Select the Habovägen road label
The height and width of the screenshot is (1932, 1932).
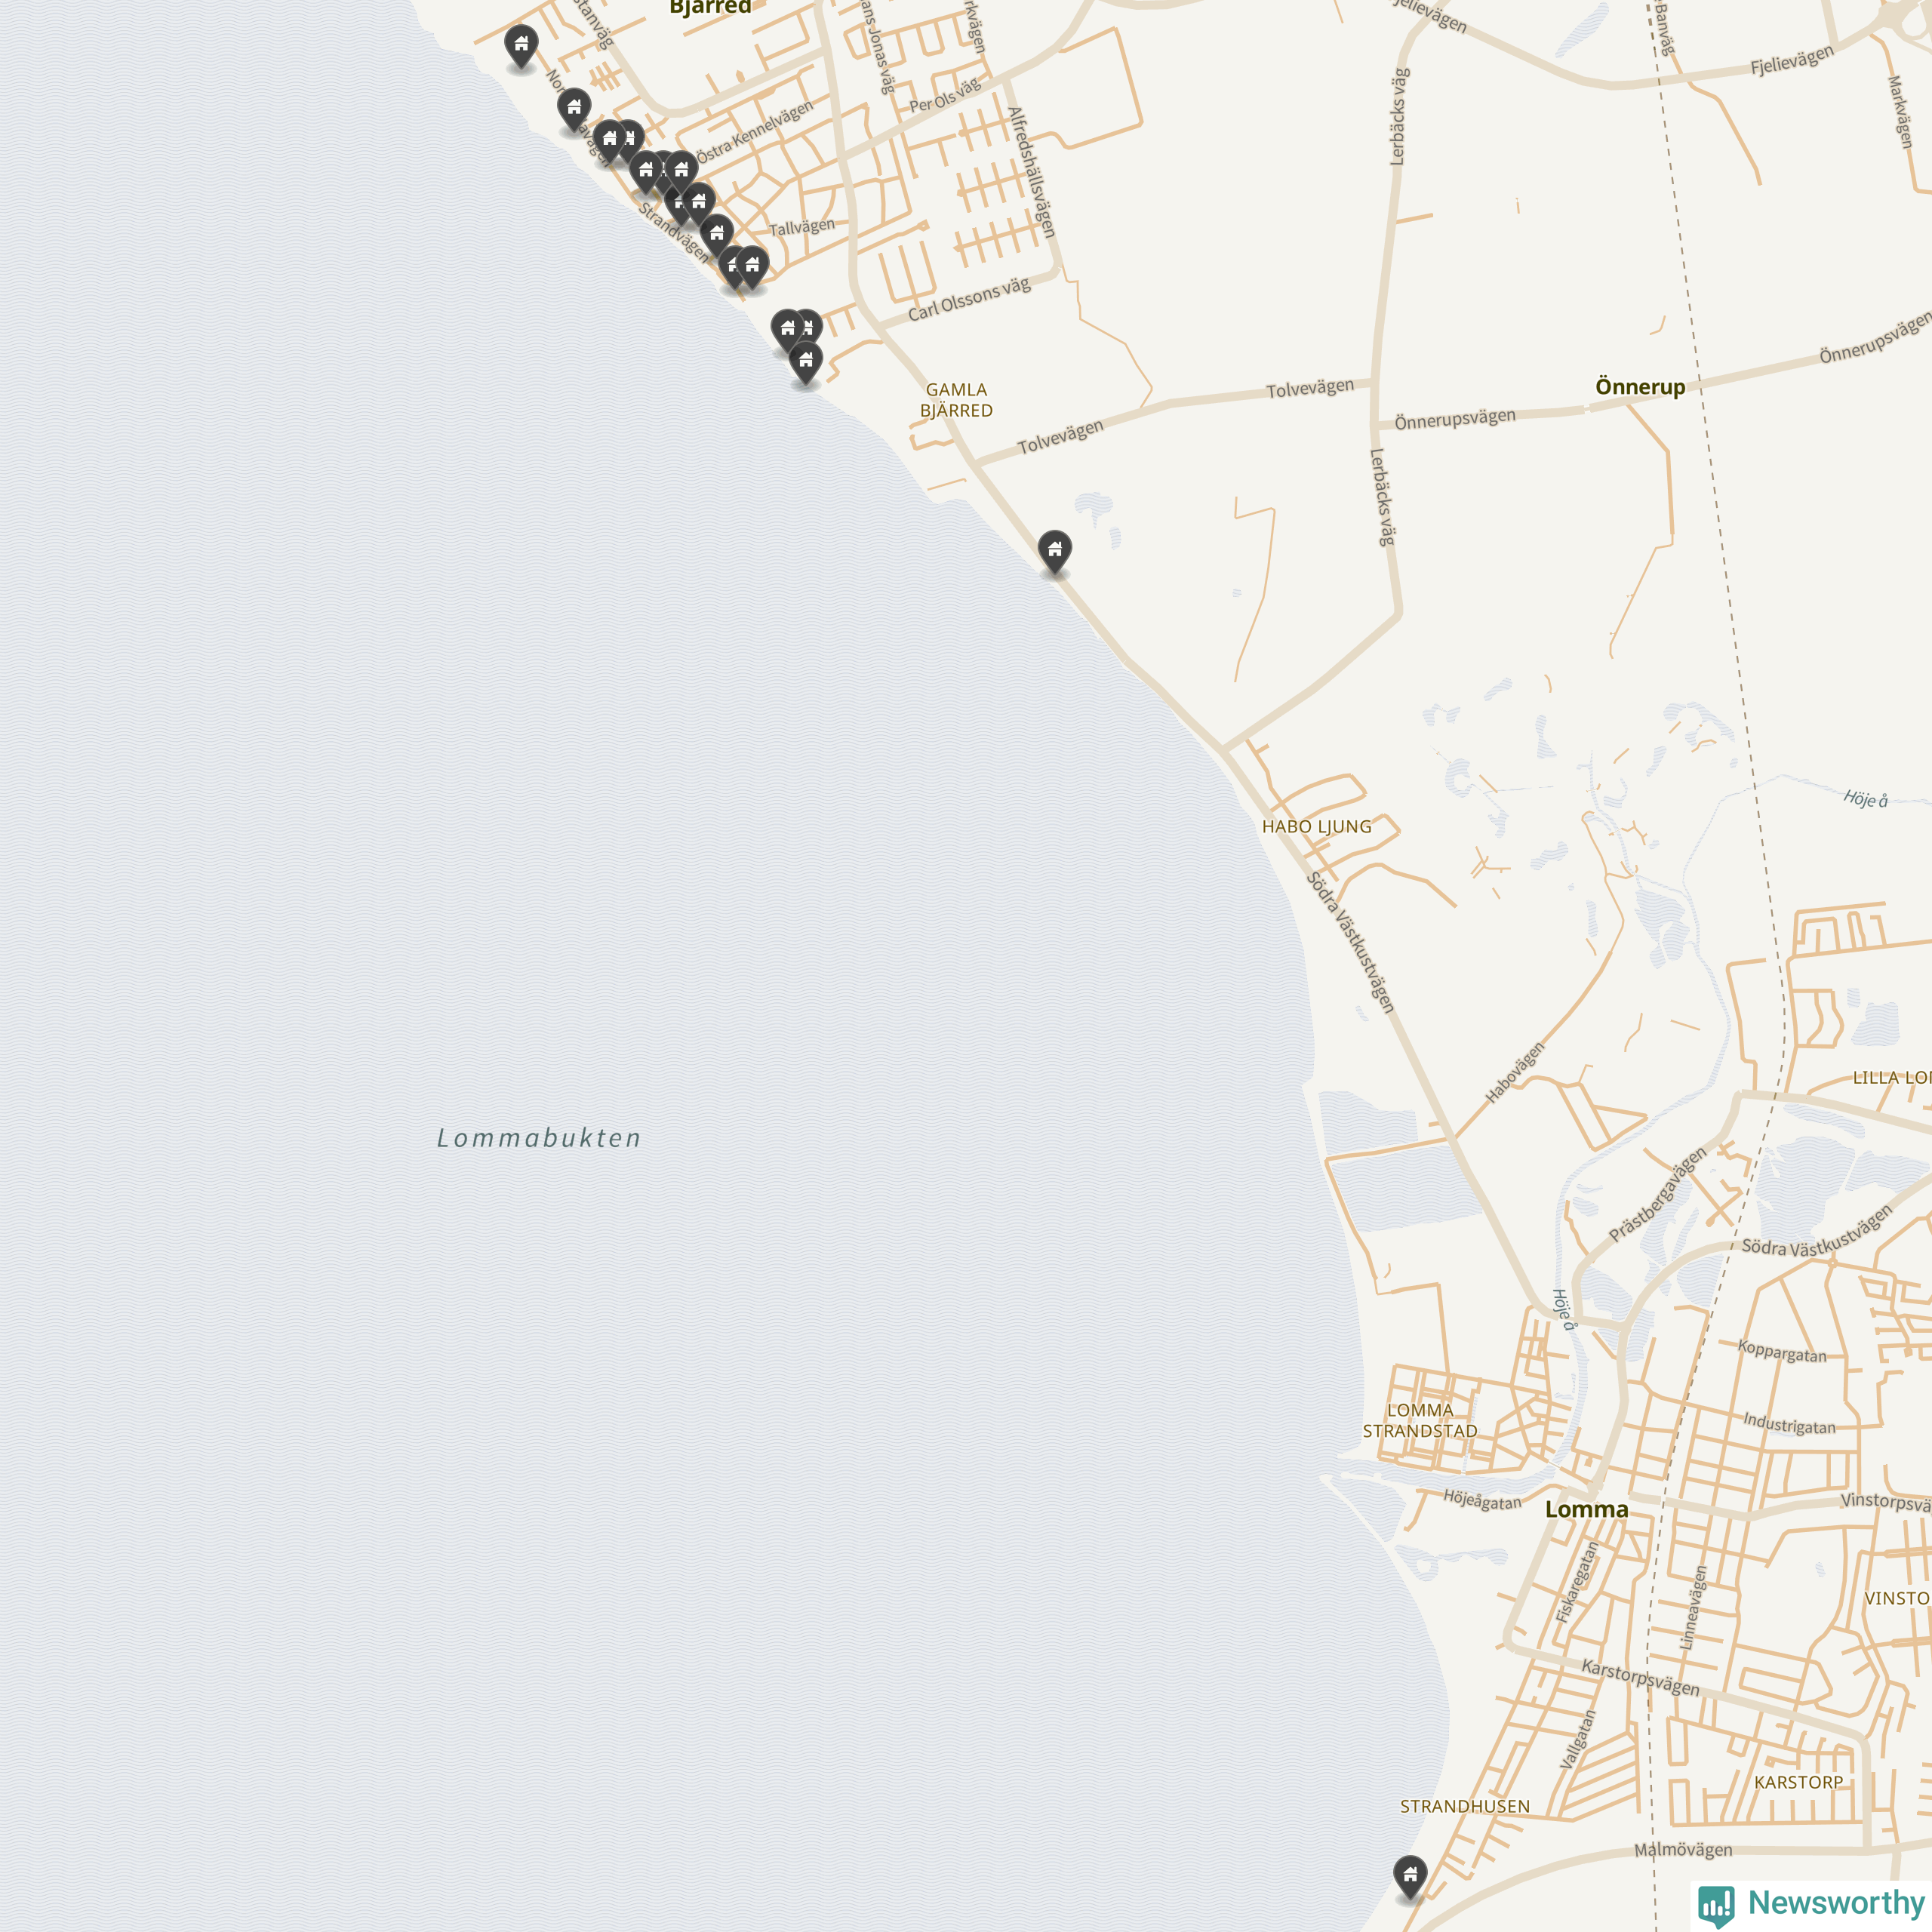(1515, 1072)
